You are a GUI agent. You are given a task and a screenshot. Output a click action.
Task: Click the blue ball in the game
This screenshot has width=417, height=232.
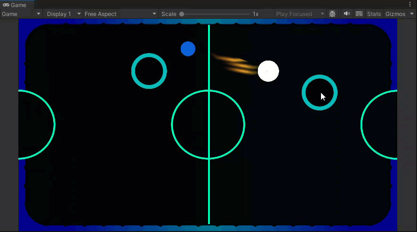(x=188, y=49)
